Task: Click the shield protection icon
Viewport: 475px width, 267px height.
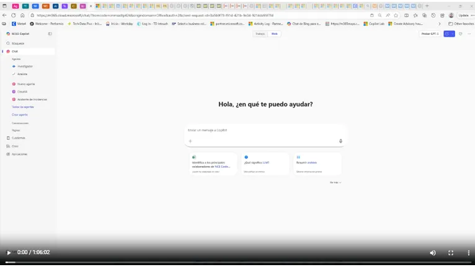Action: tap(461, 34)
